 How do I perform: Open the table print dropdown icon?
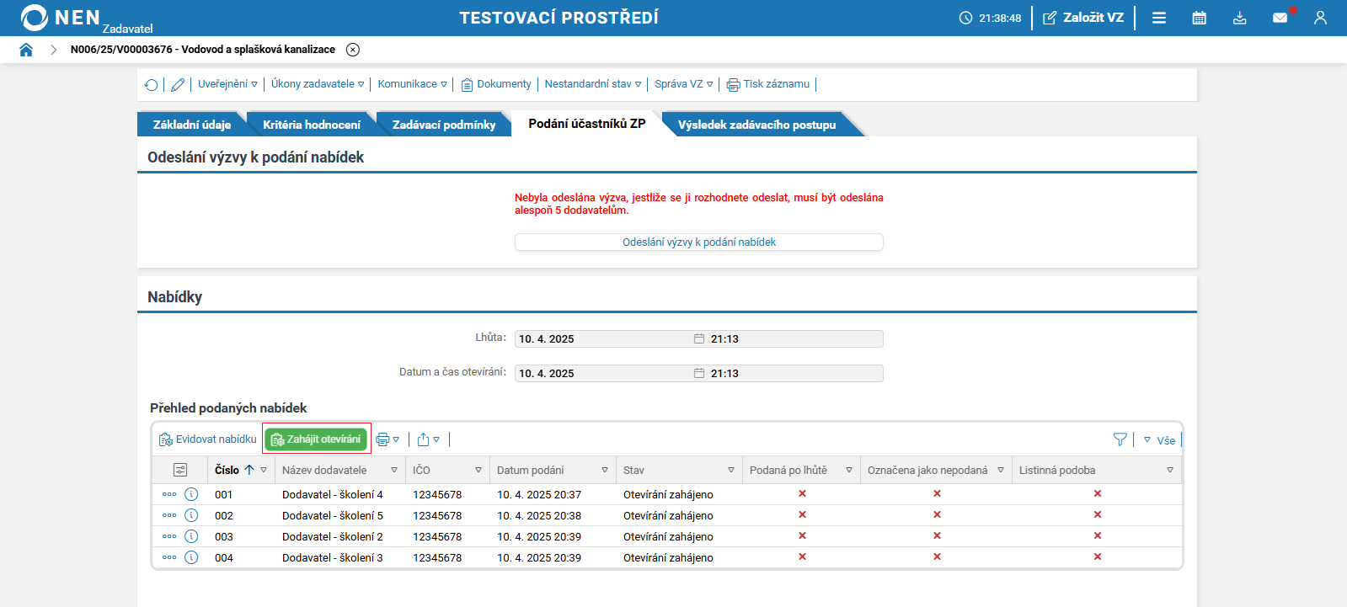tap(388, 439)
